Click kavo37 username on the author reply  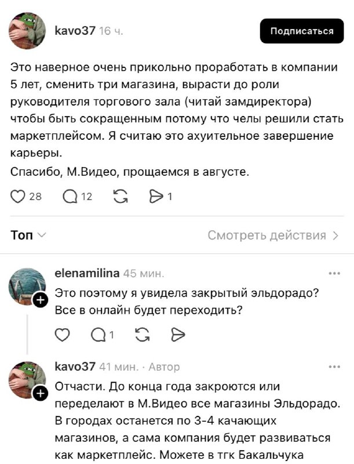click(x=74, y=367)
